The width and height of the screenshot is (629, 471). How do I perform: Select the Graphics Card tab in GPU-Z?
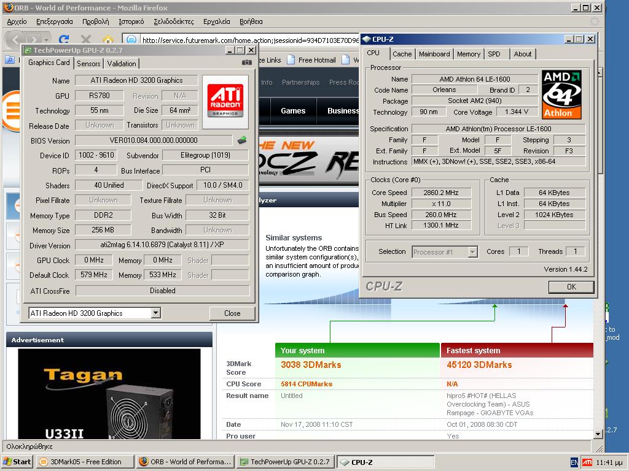point(49,63)
